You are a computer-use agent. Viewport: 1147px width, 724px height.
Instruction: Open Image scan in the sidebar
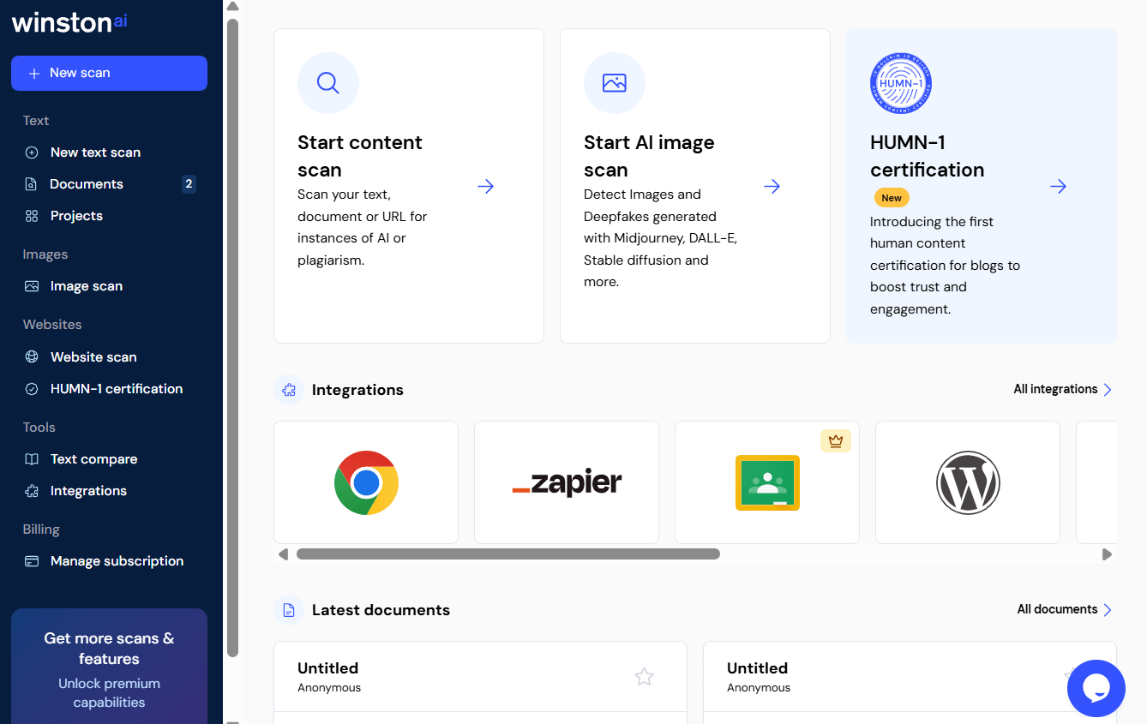87,286
